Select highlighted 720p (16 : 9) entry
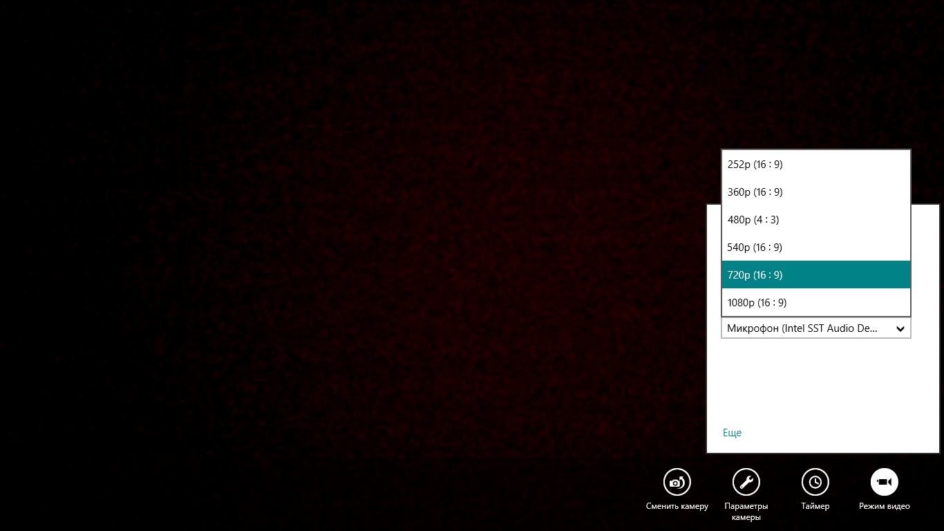Viewport: 944px width, 531px height. click(x=816, y=274)
